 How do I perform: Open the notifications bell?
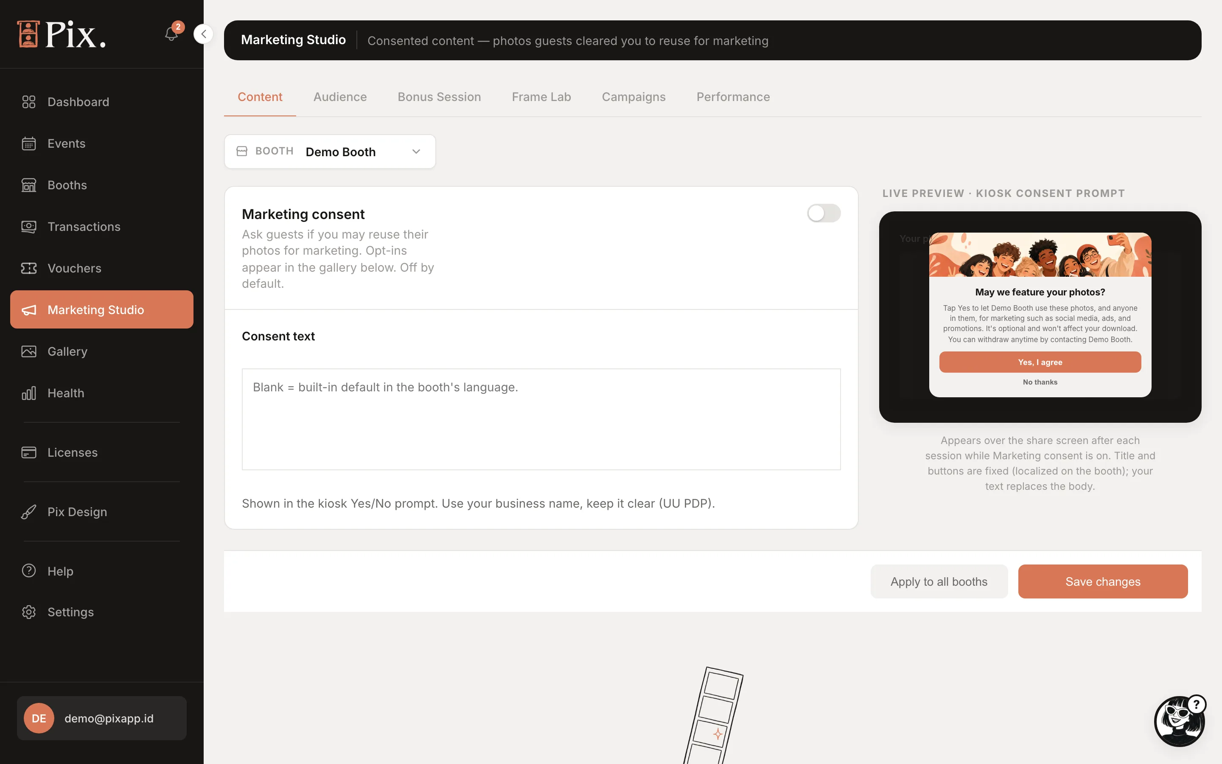coord(172,34)
